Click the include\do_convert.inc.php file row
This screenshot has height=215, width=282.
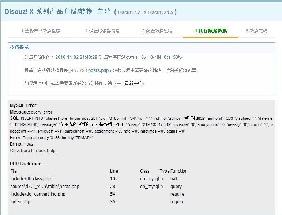coord(38,194)
